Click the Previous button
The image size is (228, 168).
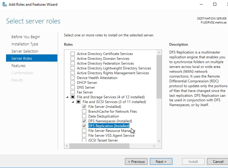(x=136, y=161)
